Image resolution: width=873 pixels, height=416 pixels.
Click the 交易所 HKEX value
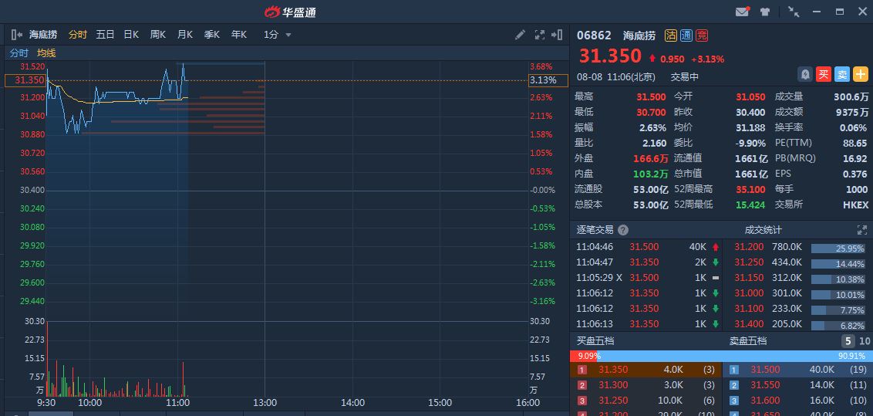[855, 205]
